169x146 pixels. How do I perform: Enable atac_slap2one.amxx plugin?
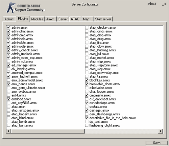pos(87,65)
